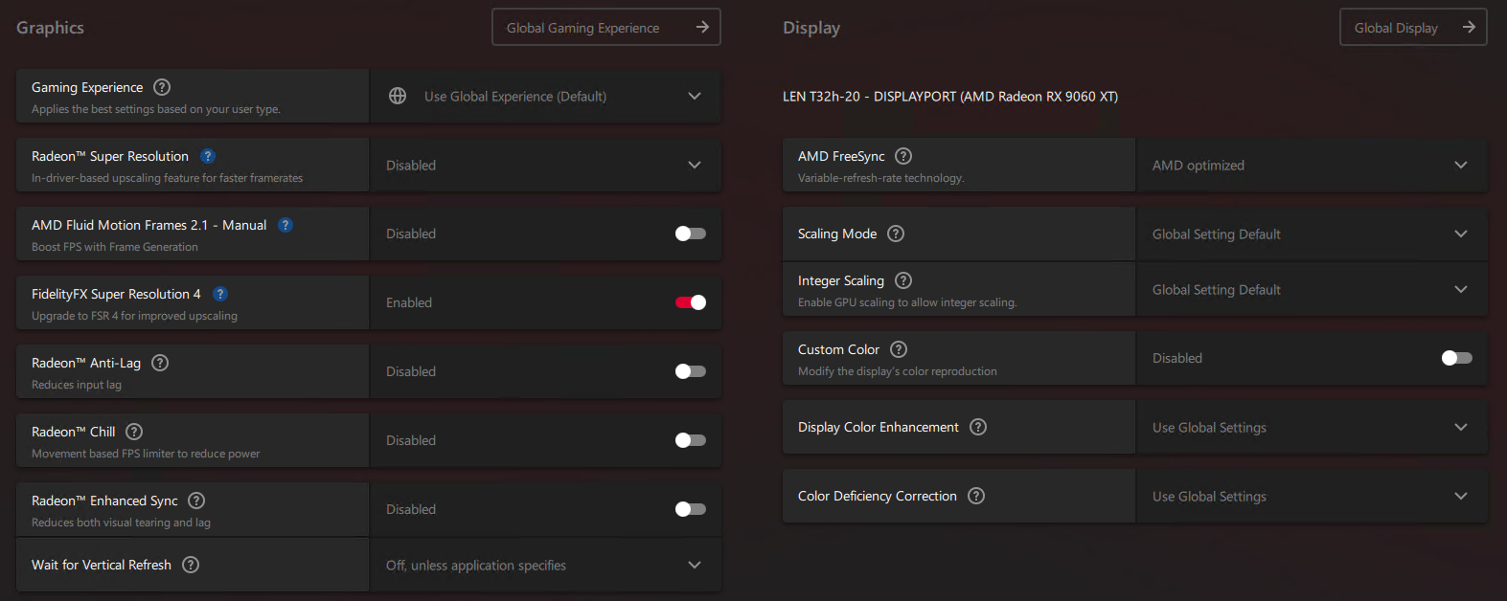Click Color Deficiency Correction help icon
This screenshot has height=601, width=1507.
point(976,496)
